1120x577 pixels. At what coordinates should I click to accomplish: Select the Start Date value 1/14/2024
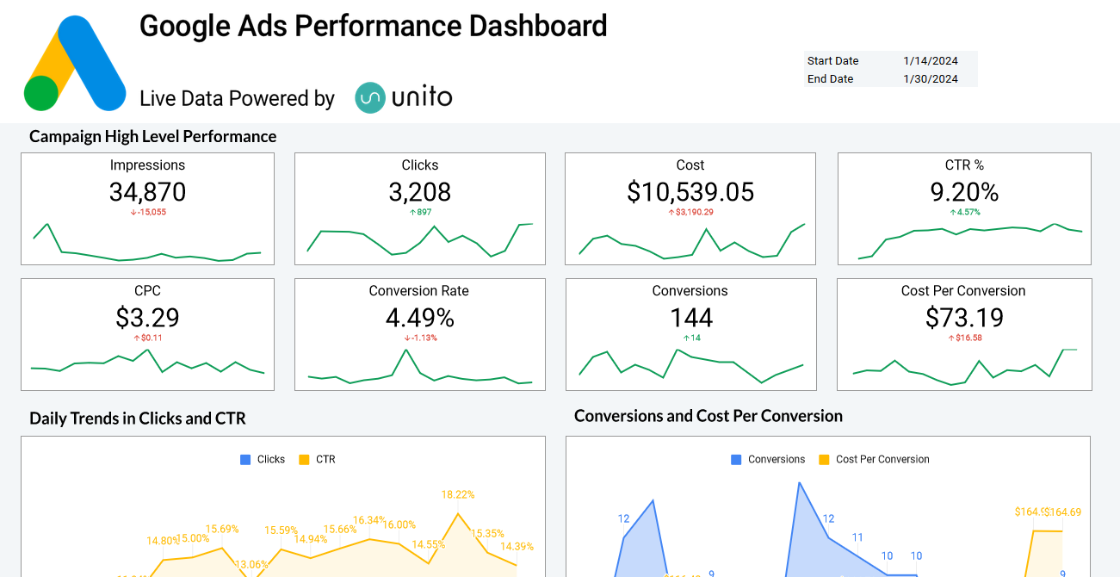[931, 61]
